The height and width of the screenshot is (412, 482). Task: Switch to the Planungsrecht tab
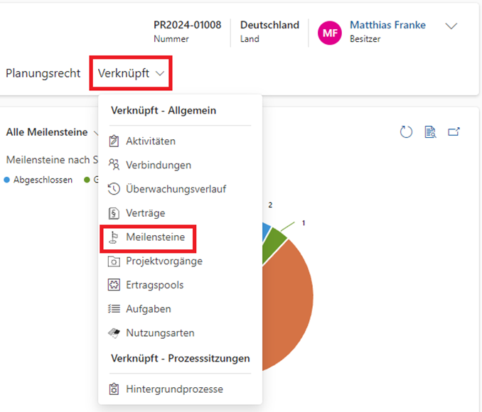pyautogui.click(x=43, y=73)
